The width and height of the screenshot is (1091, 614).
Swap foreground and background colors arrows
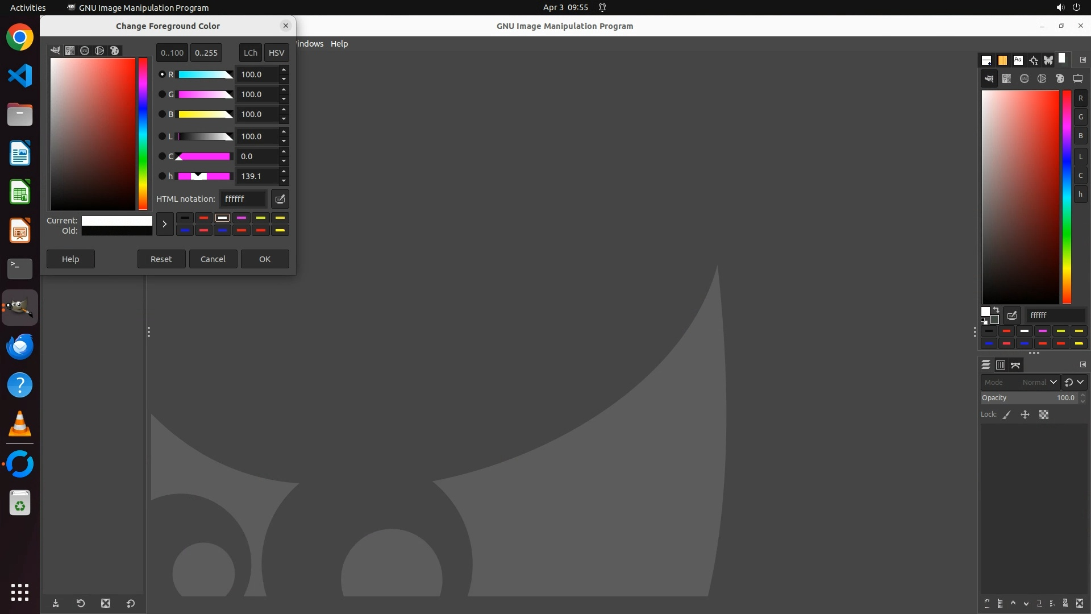996,310
